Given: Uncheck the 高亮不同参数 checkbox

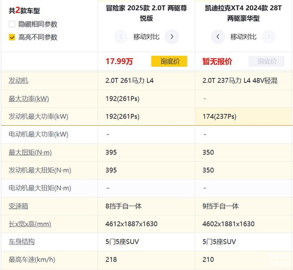Looking at the screenshot, I should (12, 37).
